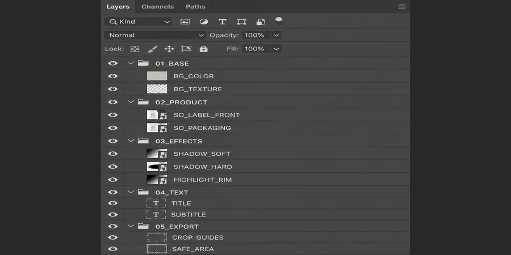The height and width of the screenshot is (255, 511).
Task: Toggle visibility of 05_EXPORT group
Action: [x=113, y=226]
